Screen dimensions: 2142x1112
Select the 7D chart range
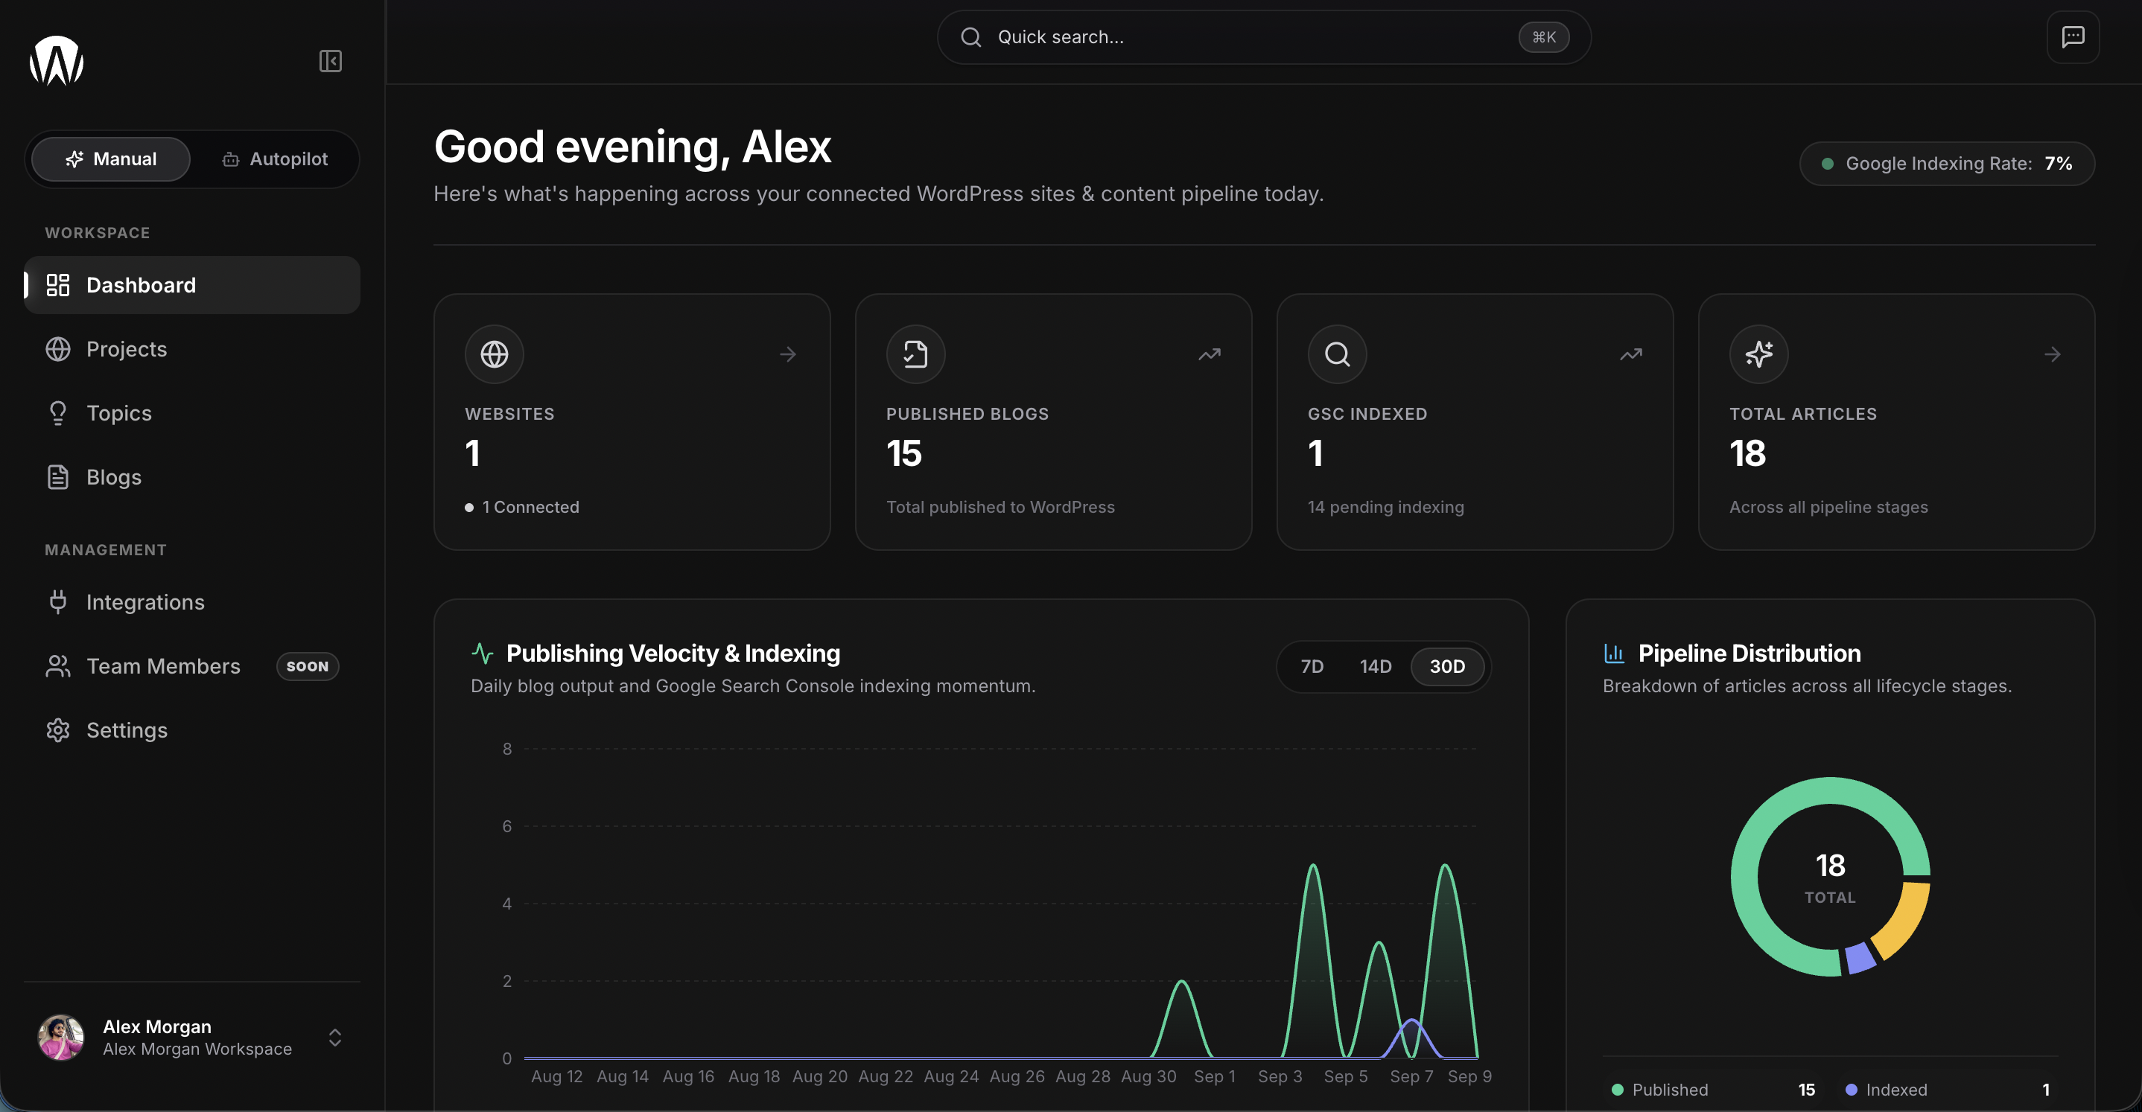[x=1312, y=667]
